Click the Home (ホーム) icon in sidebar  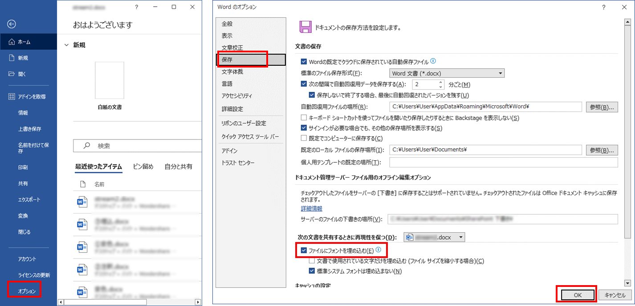(x=12, y=42)
